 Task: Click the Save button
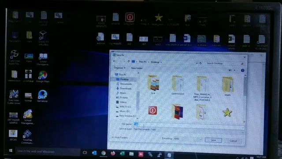(213, 140)
